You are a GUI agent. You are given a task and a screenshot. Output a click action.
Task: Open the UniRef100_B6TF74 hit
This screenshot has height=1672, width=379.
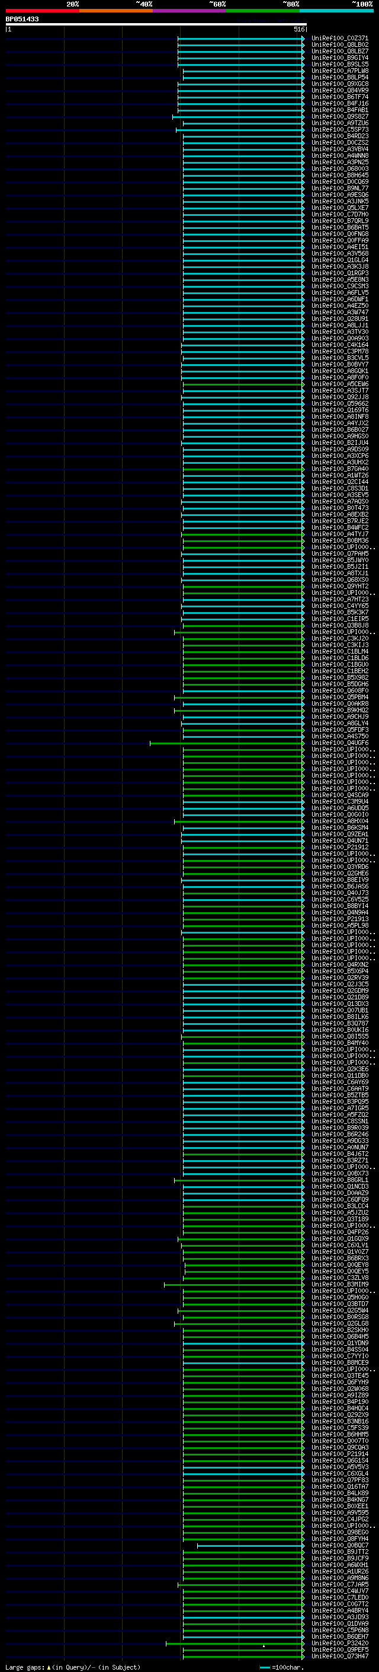339,97
